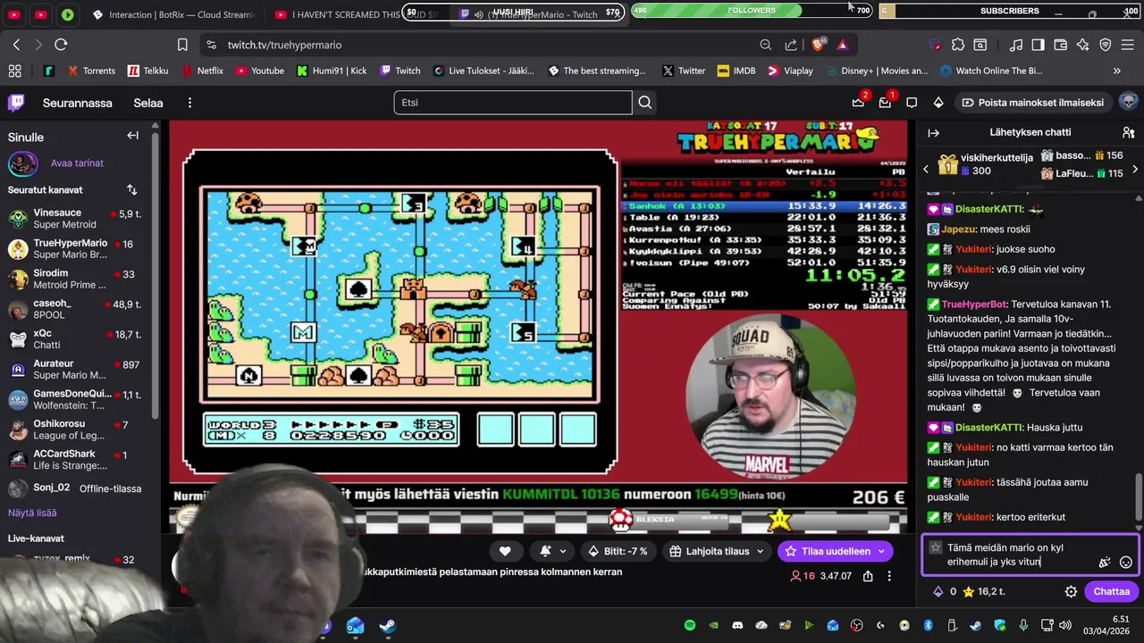Open chat settings gear icon

pyautogui.click(x=1071, y=591)
